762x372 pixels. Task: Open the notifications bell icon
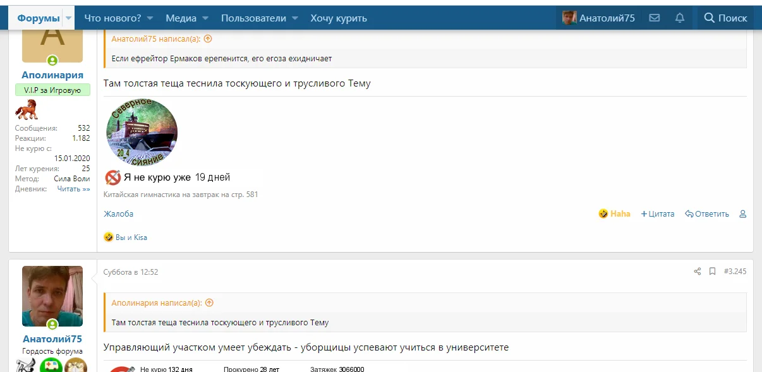679,18
